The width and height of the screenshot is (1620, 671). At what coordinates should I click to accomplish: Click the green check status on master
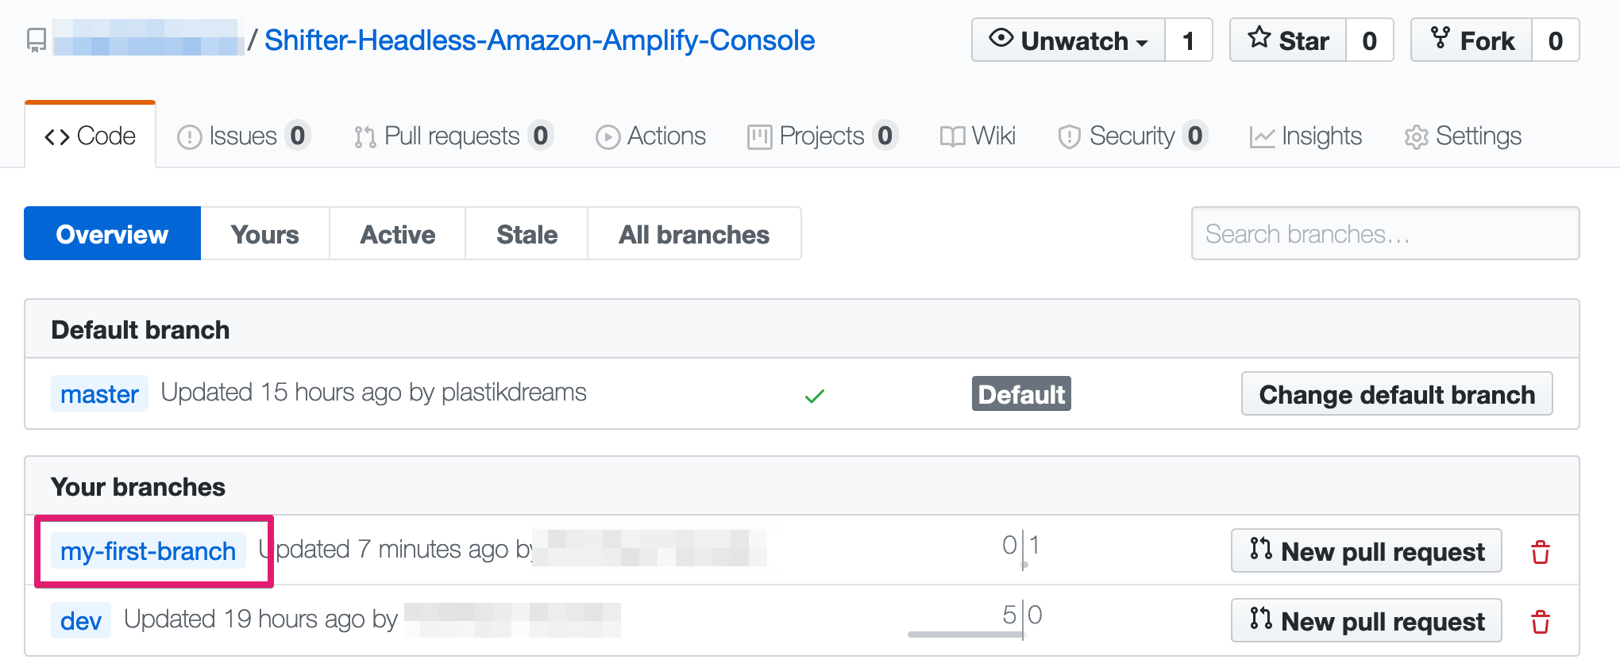[815, 395]
